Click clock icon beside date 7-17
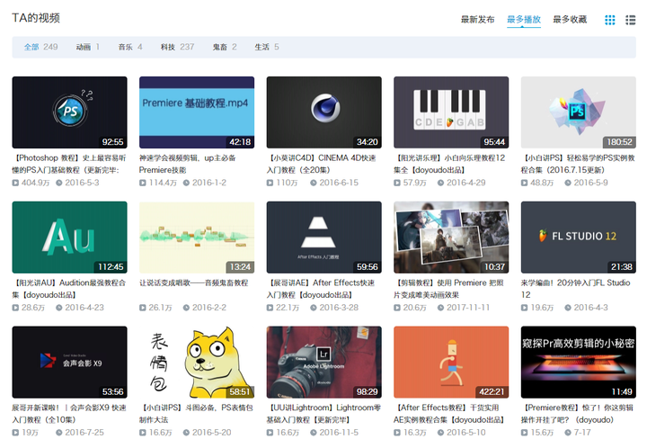The width and height of the screenshot is (647, 448). tap(568, 433)
